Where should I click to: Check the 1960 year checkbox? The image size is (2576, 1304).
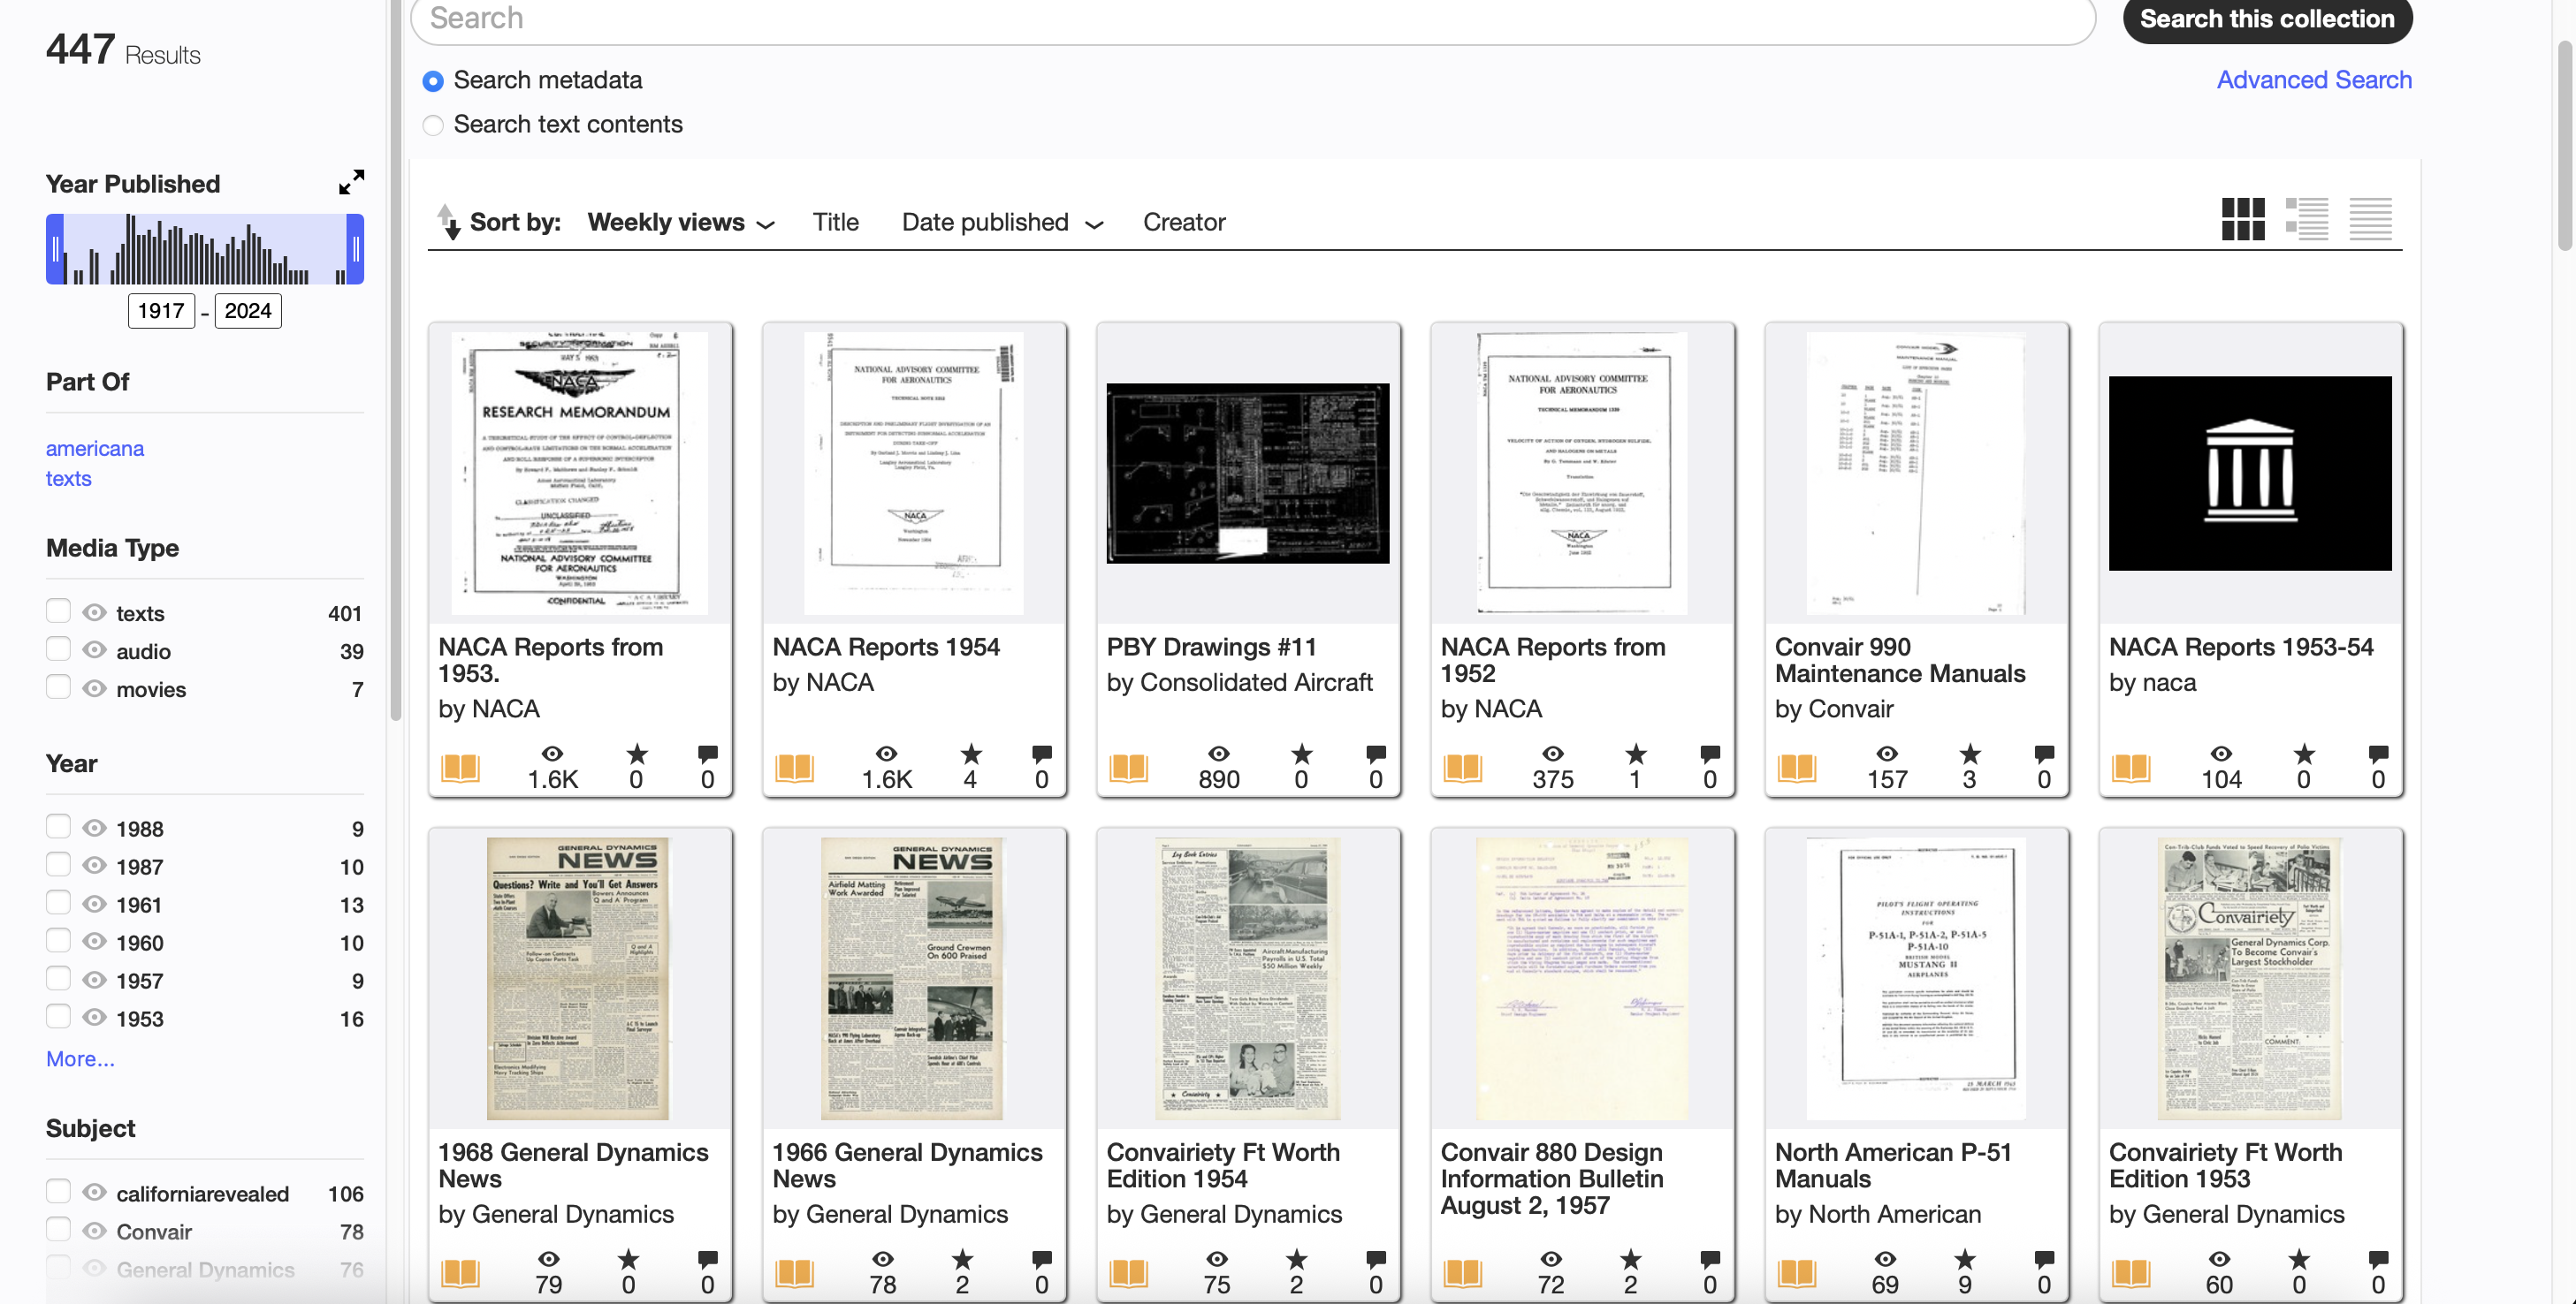click(x=58, y=940)
